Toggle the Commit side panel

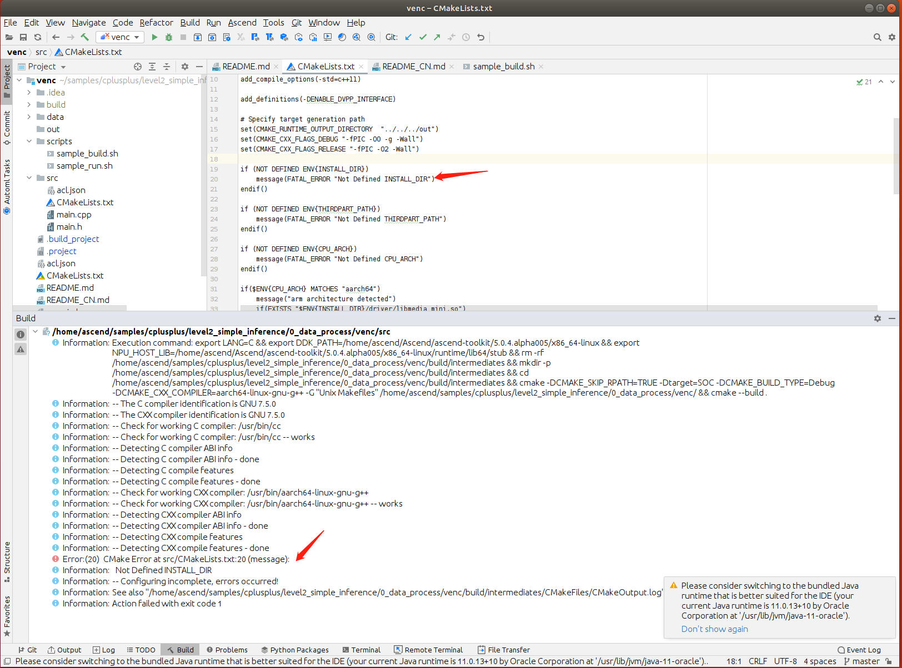(x=7, y=128)
